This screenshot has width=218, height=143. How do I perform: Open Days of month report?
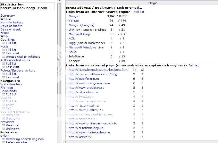[x=11, y=26]
